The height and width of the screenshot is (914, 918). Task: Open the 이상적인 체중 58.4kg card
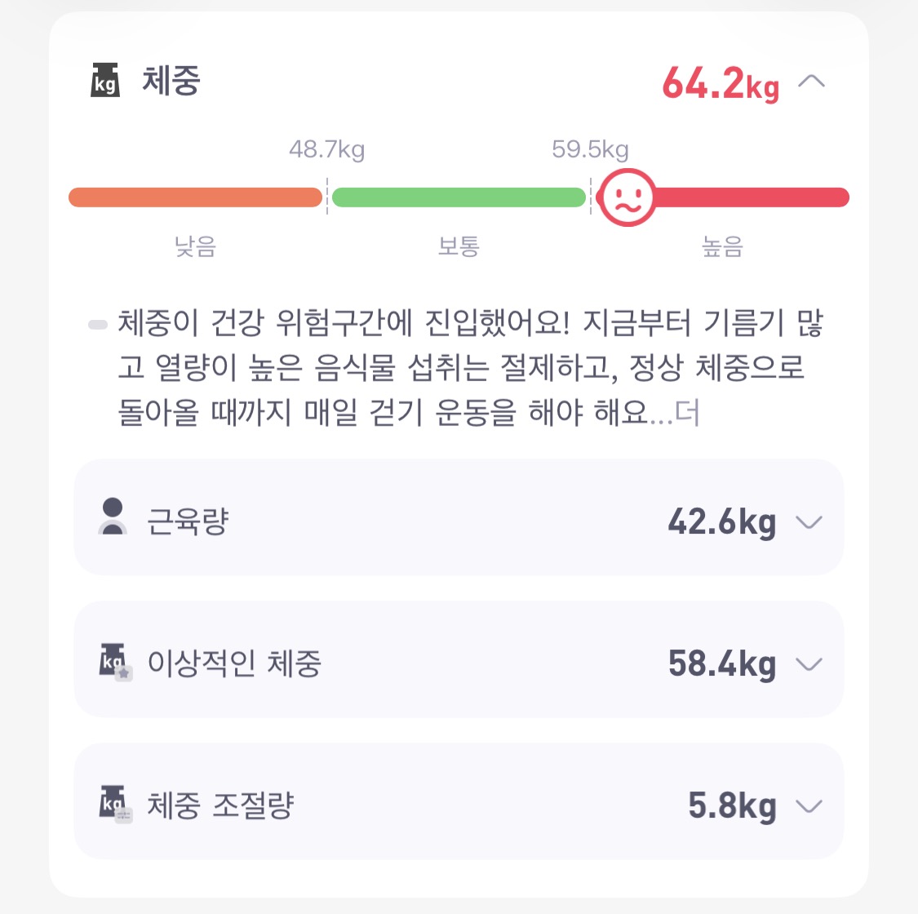pos(459,660)
